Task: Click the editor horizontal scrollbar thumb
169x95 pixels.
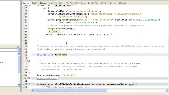Action: [71, 91]
